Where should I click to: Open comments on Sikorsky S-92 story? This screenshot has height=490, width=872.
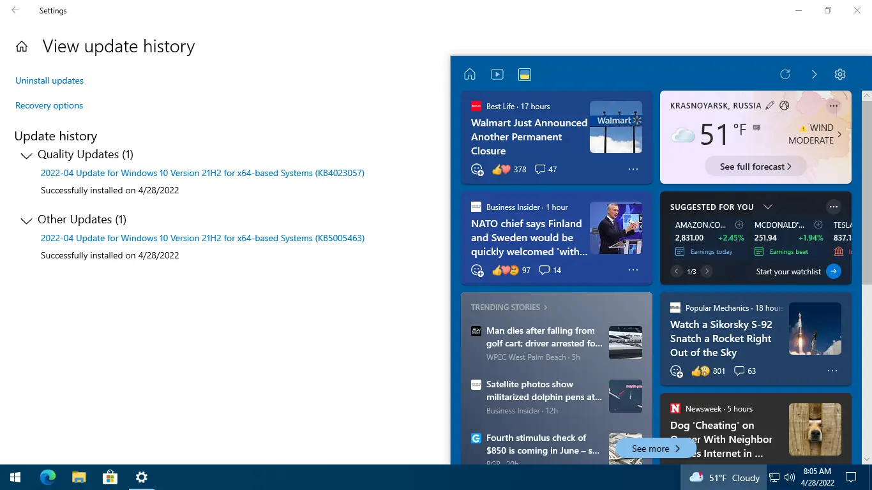[745, 371]
